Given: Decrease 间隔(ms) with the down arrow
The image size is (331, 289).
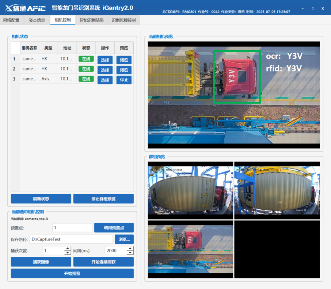Looking at the screenshot, I should [130, 253].
